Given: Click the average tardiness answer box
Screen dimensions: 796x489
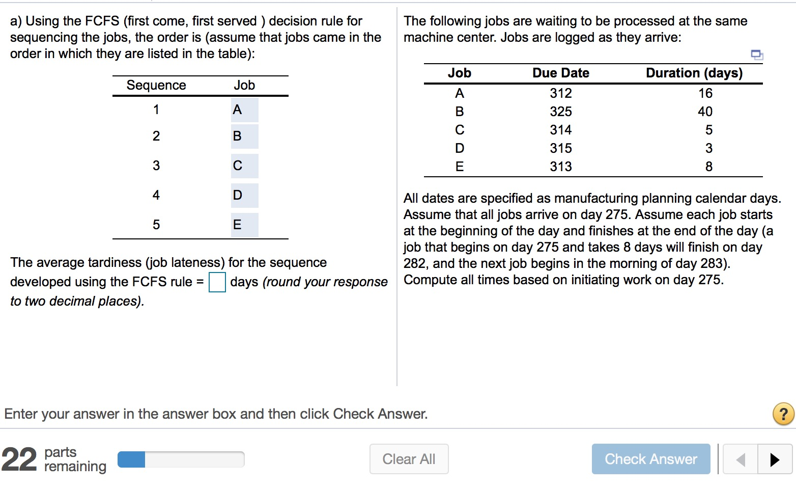Looking at the screenshot, I should (217, 282).
